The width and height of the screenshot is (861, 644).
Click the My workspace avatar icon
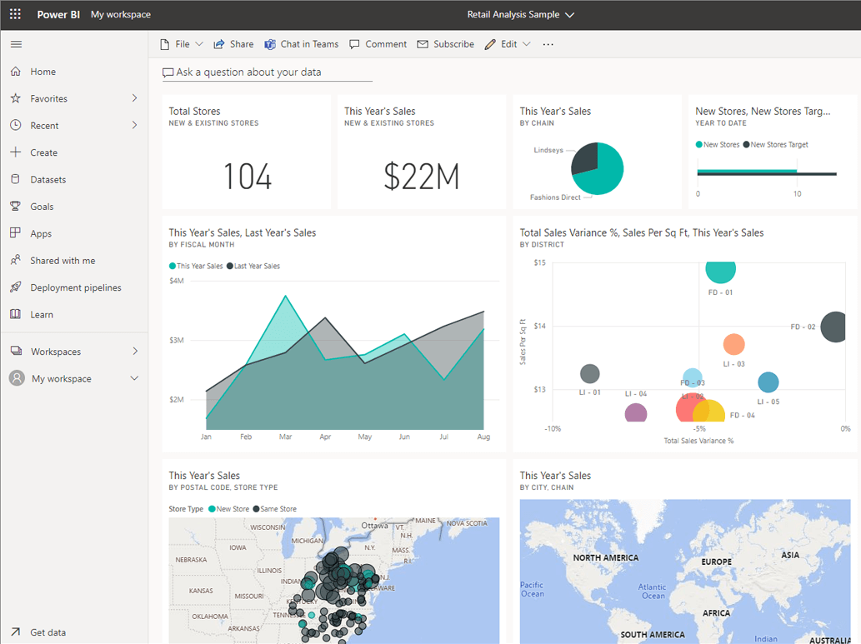(x=17, y=378)
